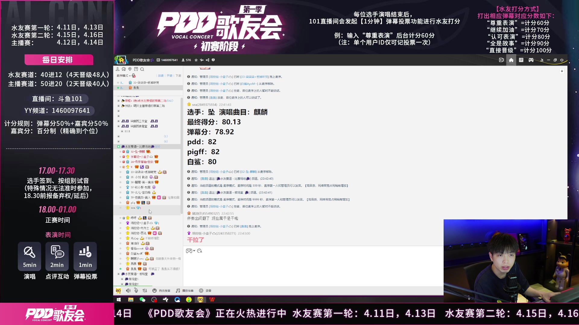Click the channel avatar logo
This screenshot has height=325, width=579.
click(x=121, y=60)
